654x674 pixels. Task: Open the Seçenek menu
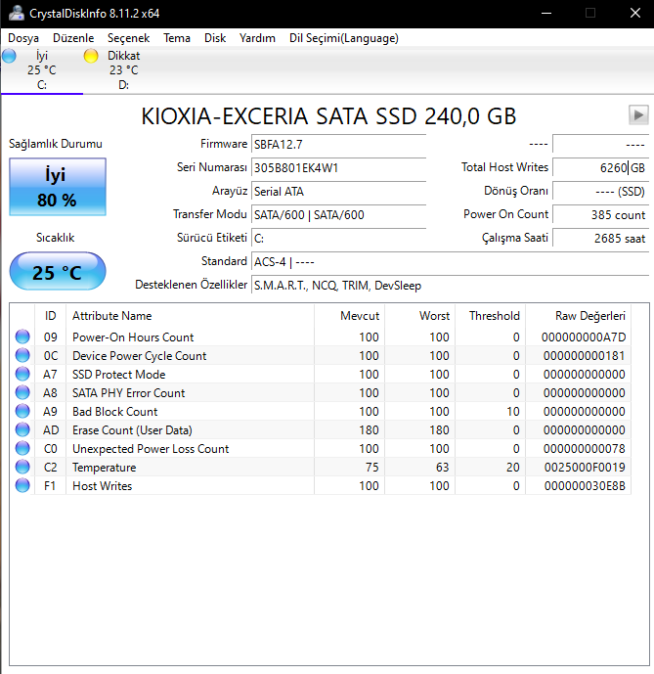[128, 38]
